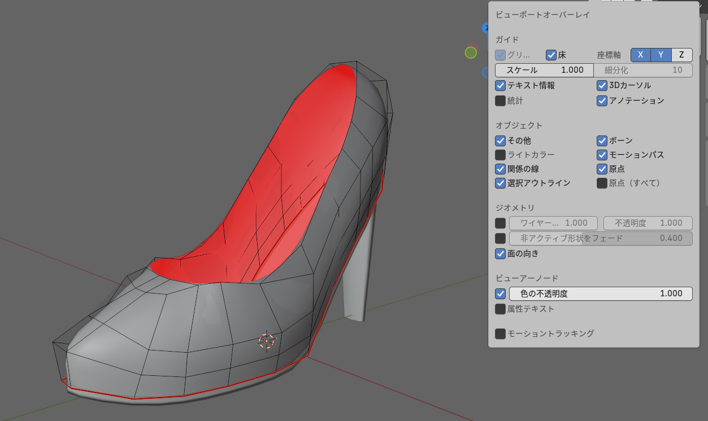Uncheck the ボーン checkbox
Image resolution: width=708 pixels, height=421 pixels.
[602, 141]
